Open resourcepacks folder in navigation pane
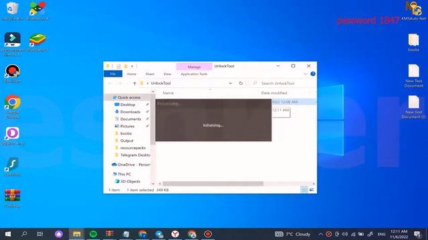428x240 pixels. pos(132,148)
